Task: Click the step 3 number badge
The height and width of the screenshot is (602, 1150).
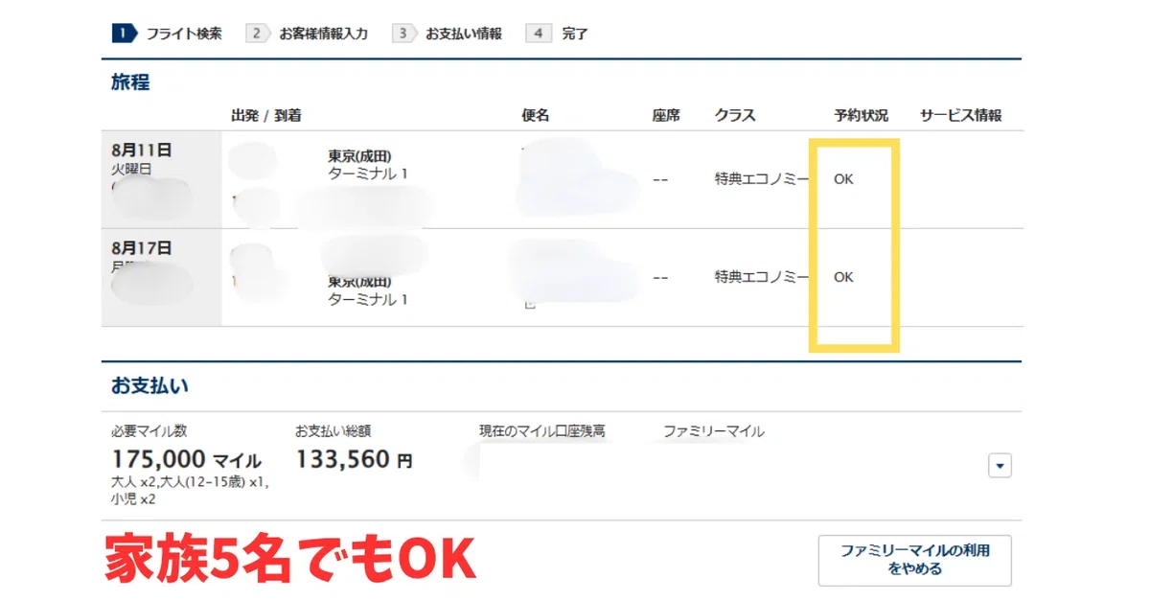Action: [403, 34]
